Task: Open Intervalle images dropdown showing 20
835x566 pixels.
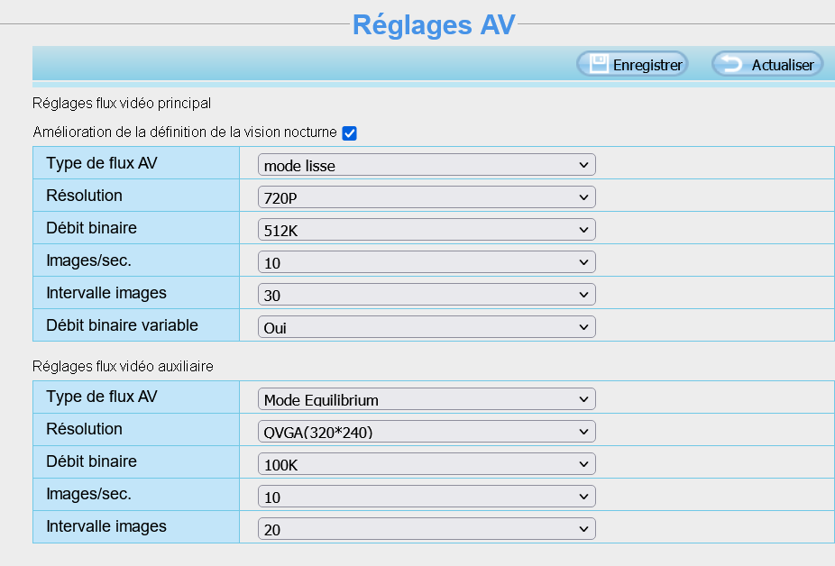Action: tap(427, 529)
